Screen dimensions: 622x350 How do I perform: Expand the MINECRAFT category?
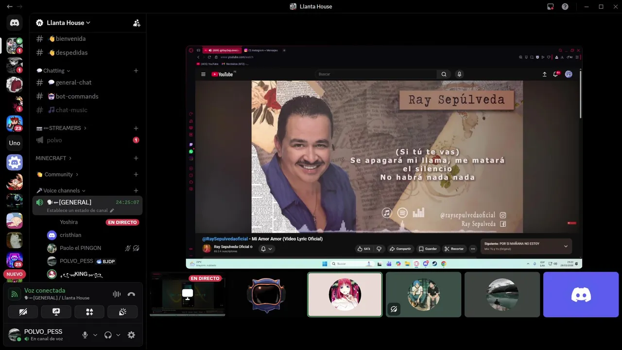point(53,158)
